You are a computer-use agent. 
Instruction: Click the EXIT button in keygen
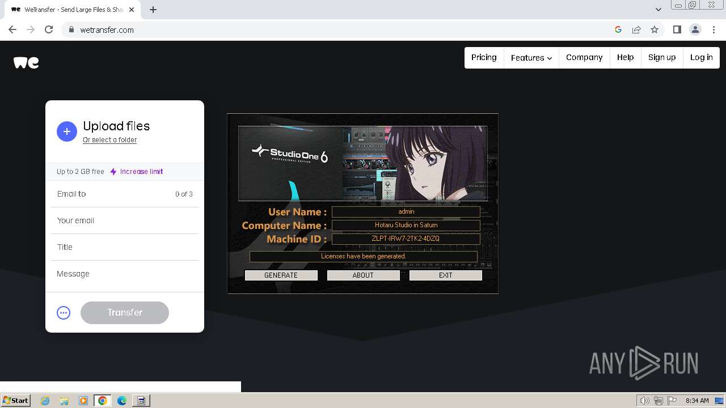tap(446, 275)
